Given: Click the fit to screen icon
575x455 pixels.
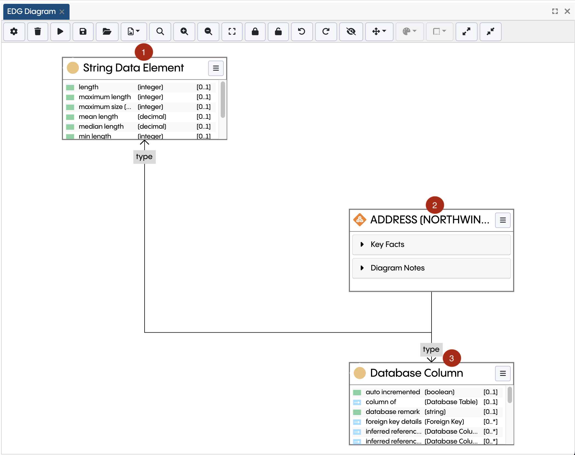Looking at the screenshot, I should (232, 31).
